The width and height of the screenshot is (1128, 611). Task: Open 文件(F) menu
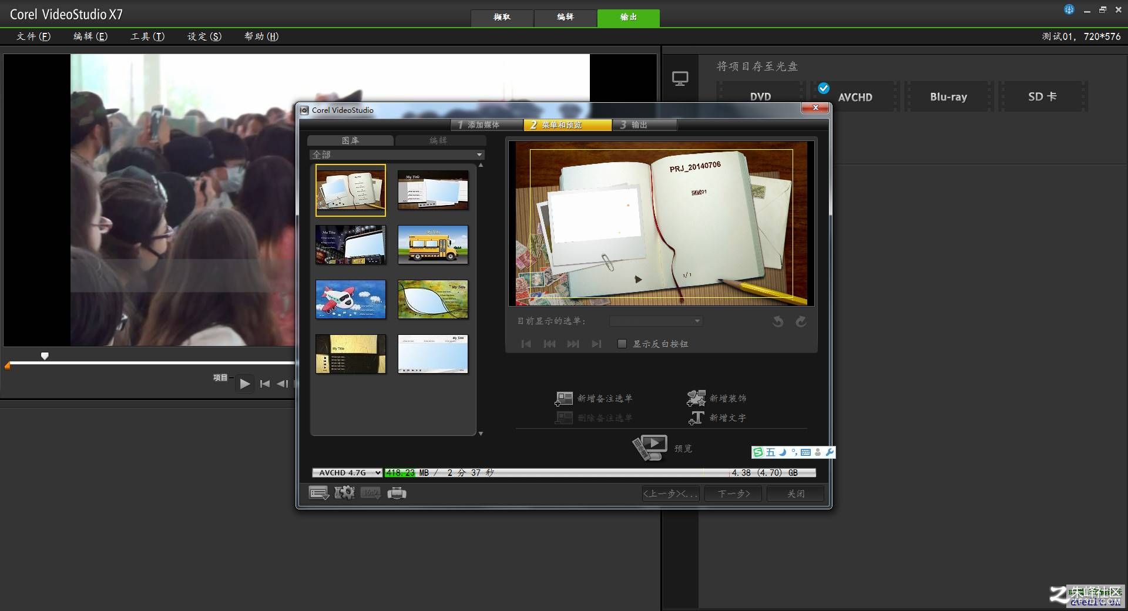coord(33,36)
